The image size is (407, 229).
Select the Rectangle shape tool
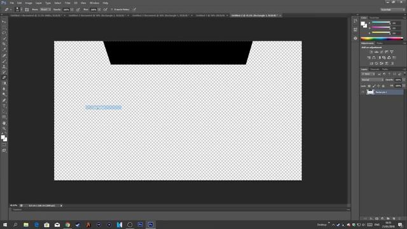4,117
